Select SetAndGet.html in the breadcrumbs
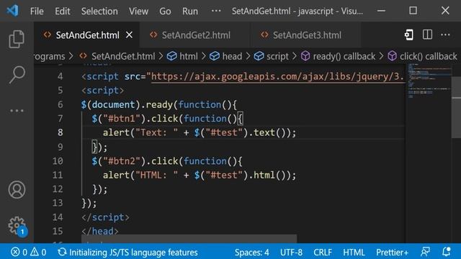Screen dimensions: 461x259 tap(123, 56)
